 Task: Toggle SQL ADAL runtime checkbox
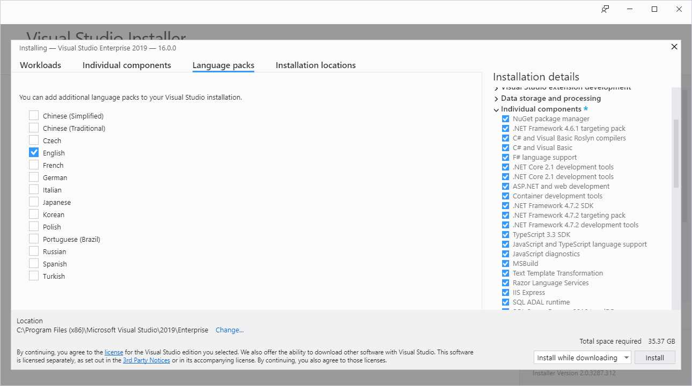click(x=505, y=302)
